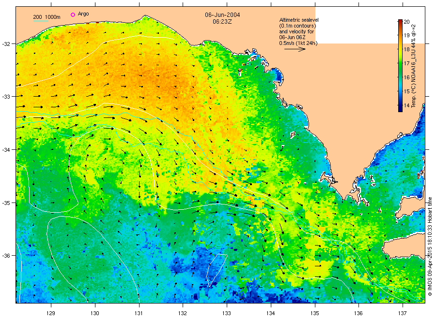Viewport: 436px width, 319px height.
Task: Click the '18' color bar label
Action: [x=406, y=49]
